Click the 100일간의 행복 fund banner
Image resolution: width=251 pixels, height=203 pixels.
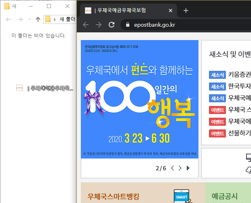(x=139, y=99)
